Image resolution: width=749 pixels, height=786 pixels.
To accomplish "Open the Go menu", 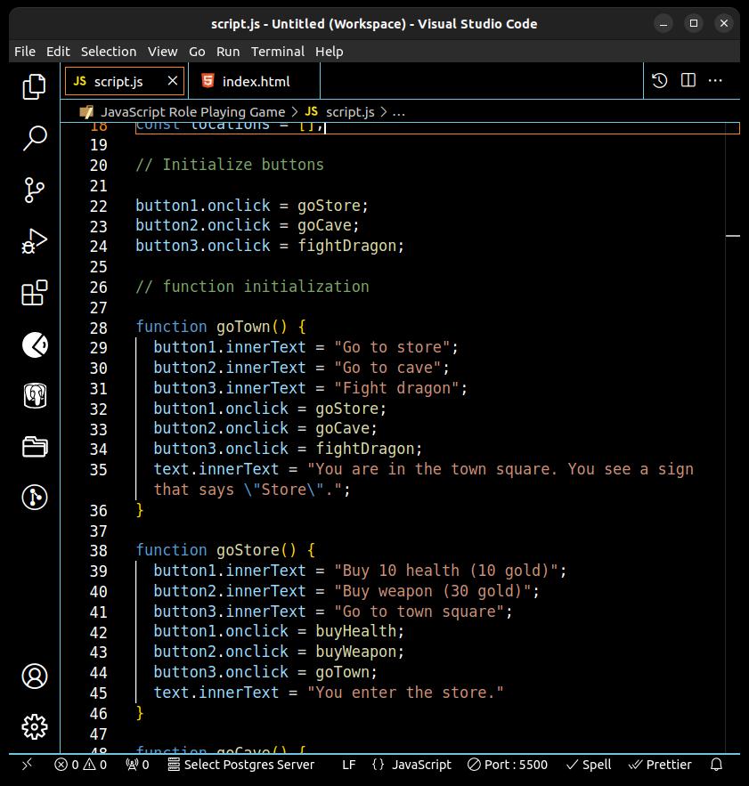I will (197, 52).
